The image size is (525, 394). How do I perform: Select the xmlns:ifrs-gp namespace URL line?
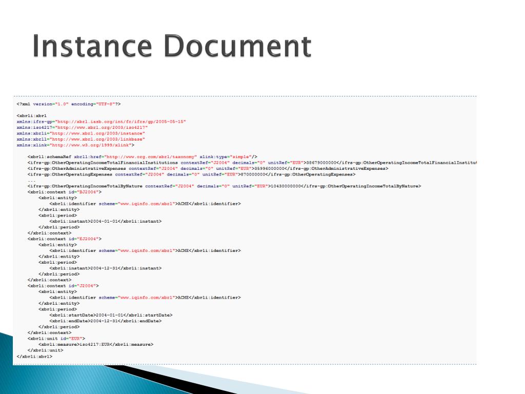coord(101,122)
